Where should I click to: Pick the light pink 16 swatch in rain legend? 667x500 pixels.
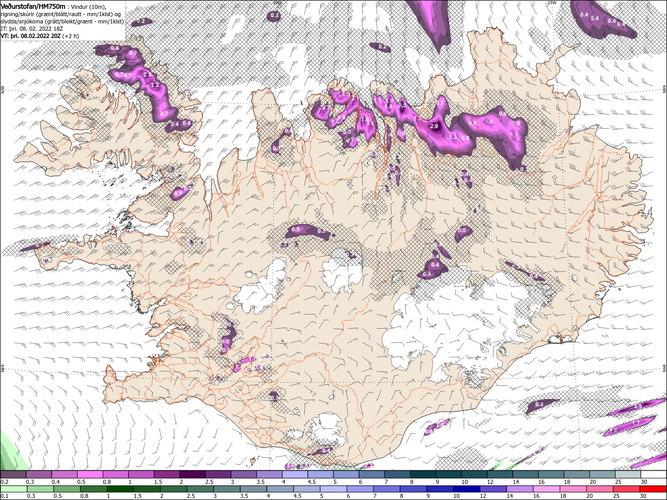[x=547, y=489]
